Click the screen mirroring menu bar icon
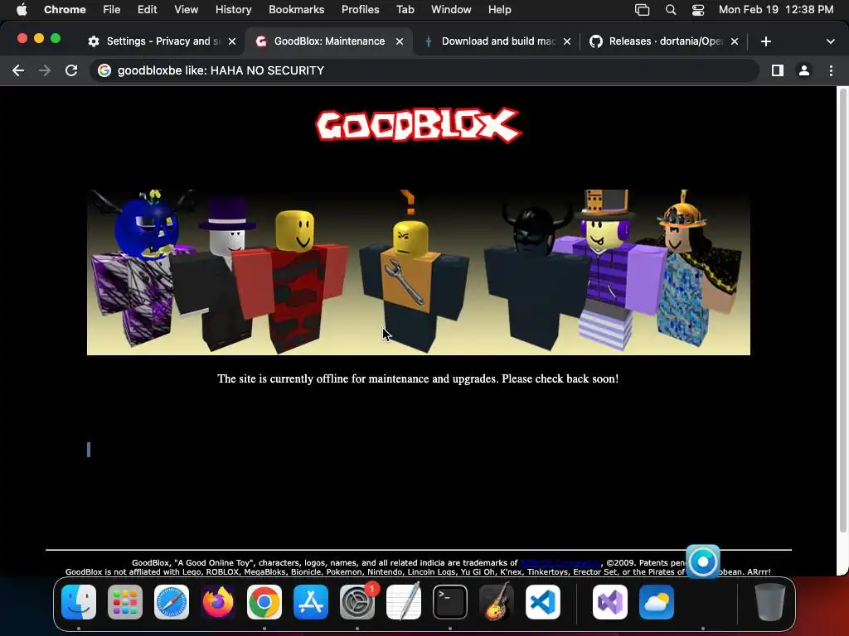Viewport: 849px width, 636px height. pos(643,10)
